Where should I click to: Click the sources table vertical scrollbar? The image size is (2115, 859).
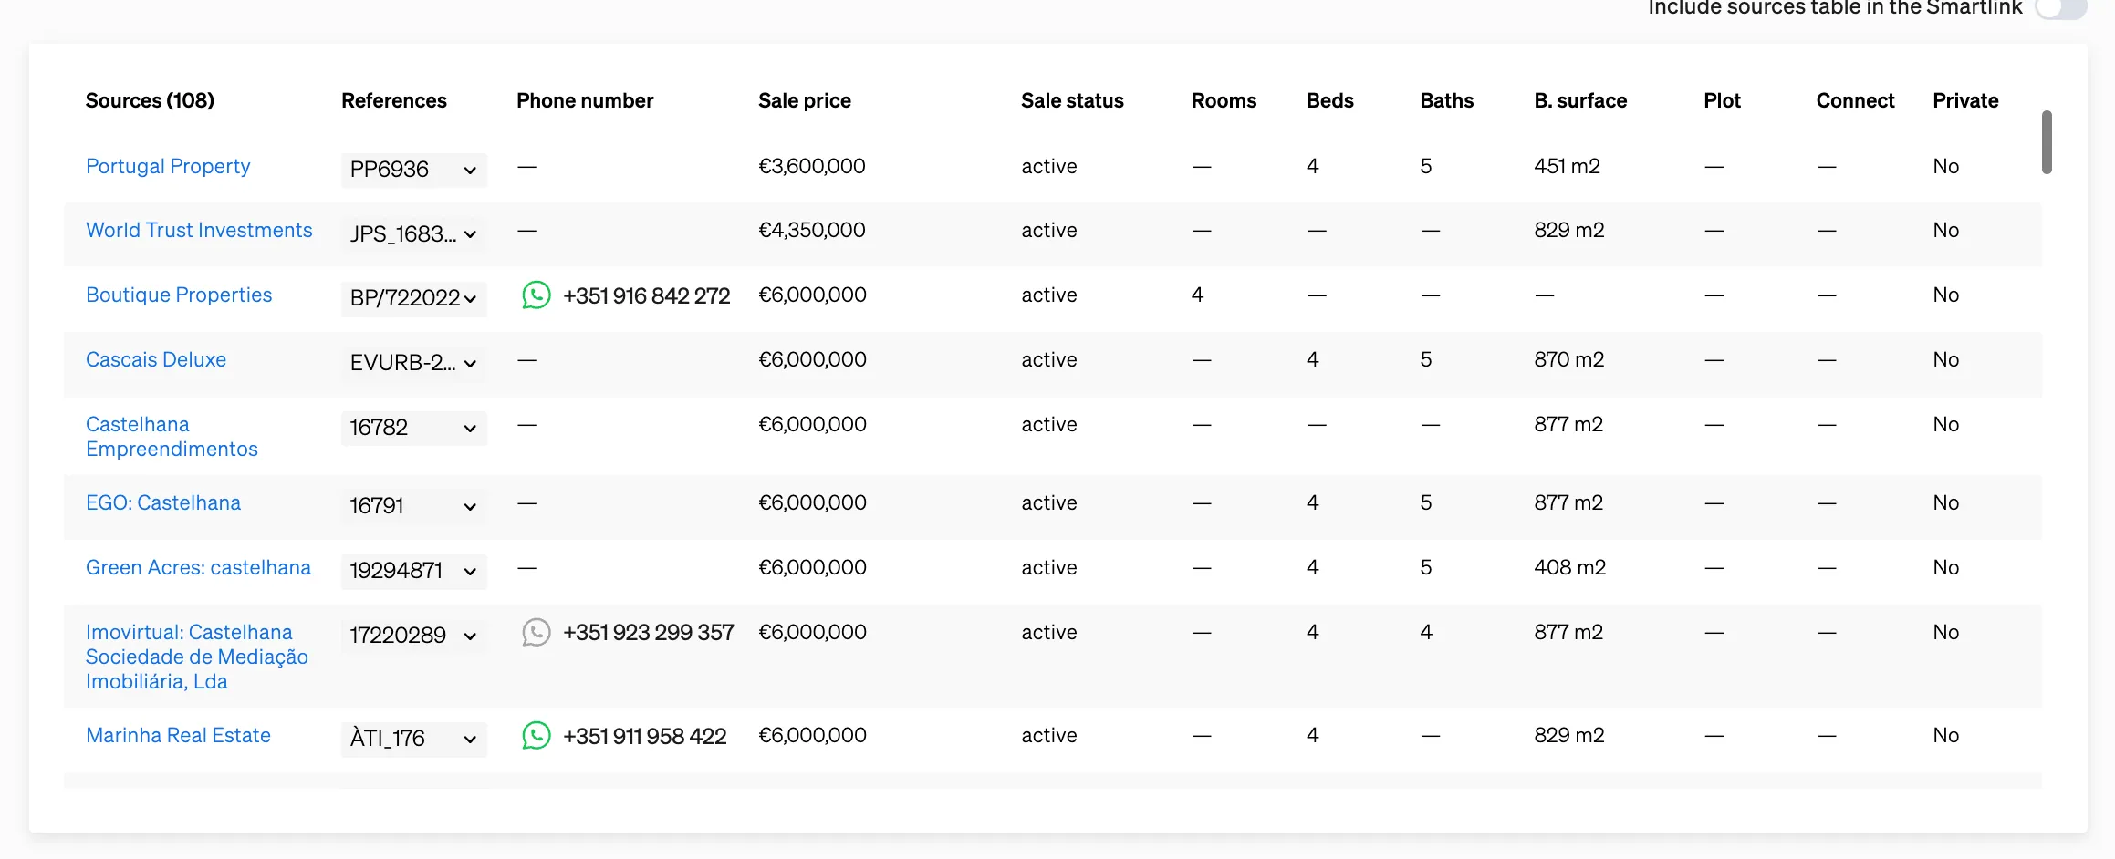click(x=2047, y=142)
